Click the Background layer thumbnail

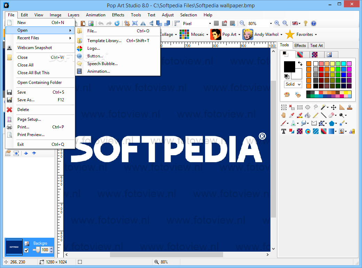click(14, 247)
